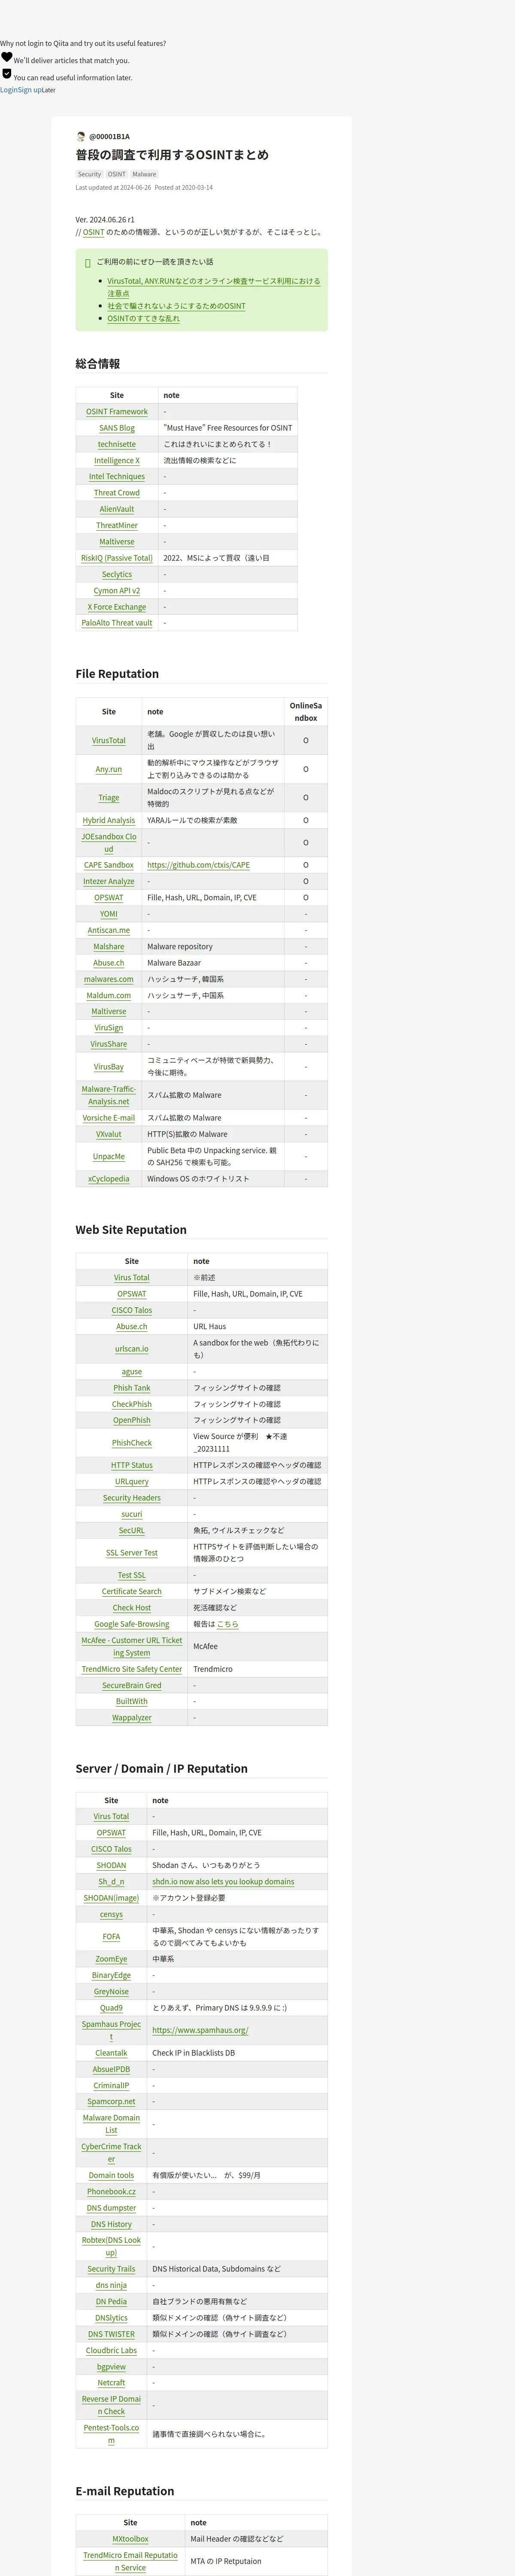
Task: Open SANS Blog link
Action: click(x=117, y=428)
